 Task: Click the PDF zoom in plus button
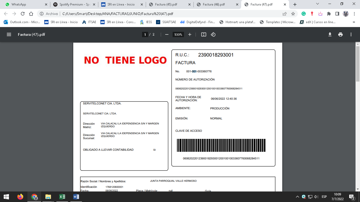[x=190, y=34]
